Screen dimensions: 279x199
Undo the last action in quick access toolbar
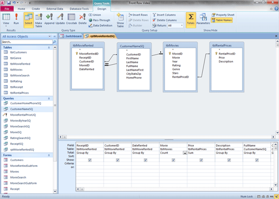click(x=14, y=3)
